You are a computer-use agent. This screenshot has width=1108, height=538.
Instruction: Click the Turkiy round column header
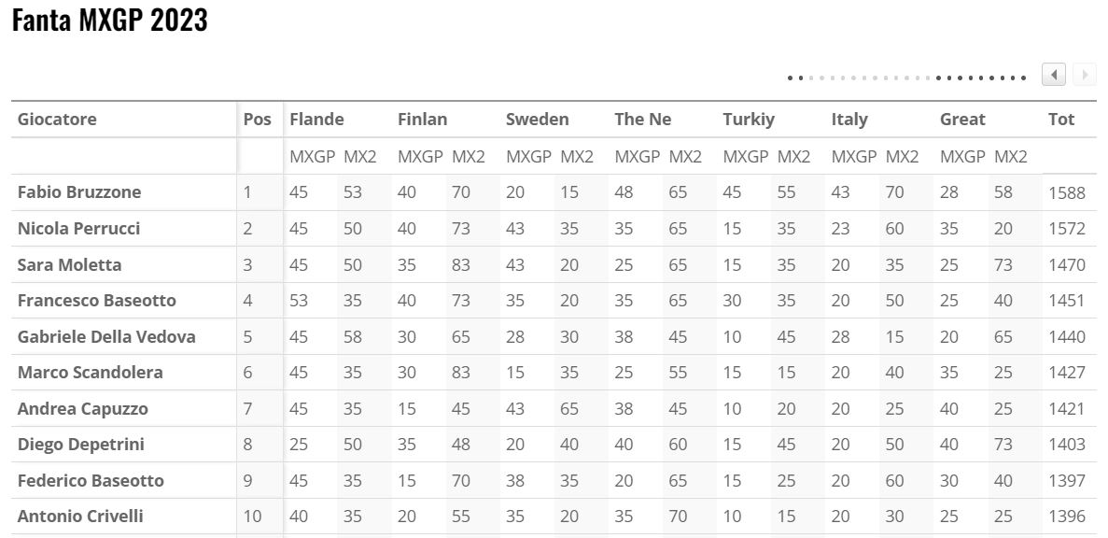coord(749,120)
